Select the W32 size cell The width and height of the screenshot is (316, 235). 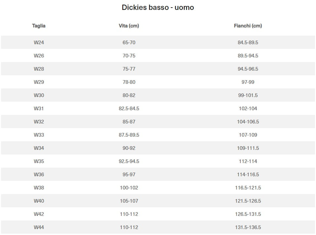[x=39, y=122]
